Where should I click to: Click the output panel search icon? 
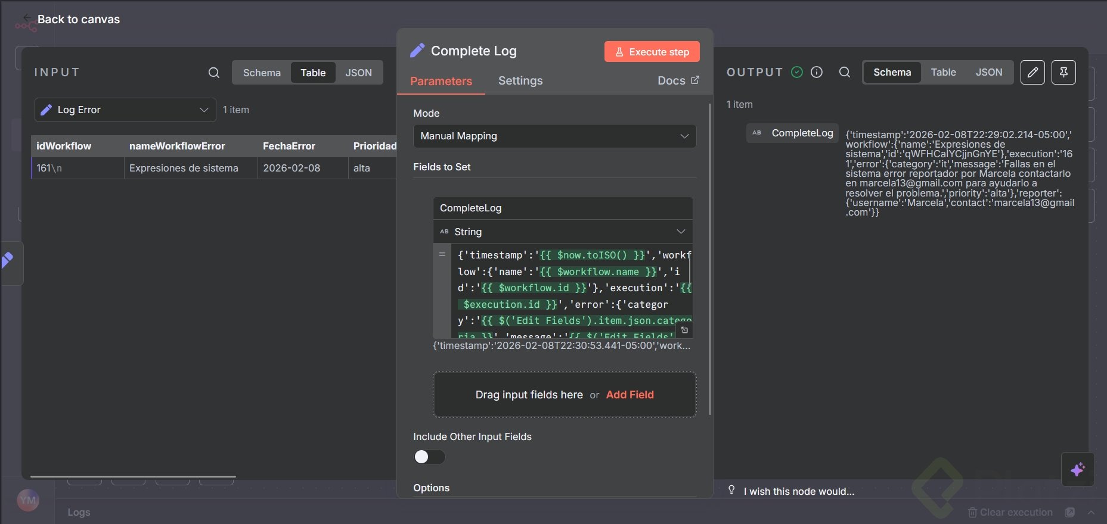844,72
